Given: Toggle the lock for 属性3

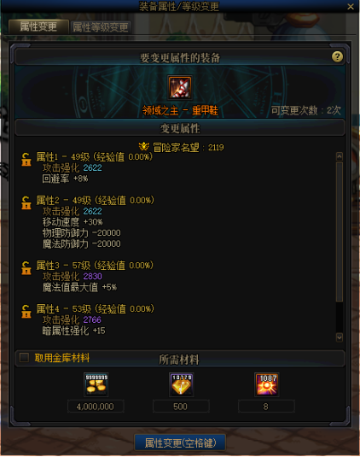Looking at the screenshot, I should 26,268.
